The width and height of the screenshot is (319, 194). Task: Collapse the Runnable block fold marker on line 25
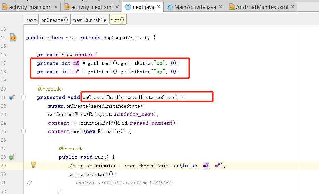(x=24, y=132)
